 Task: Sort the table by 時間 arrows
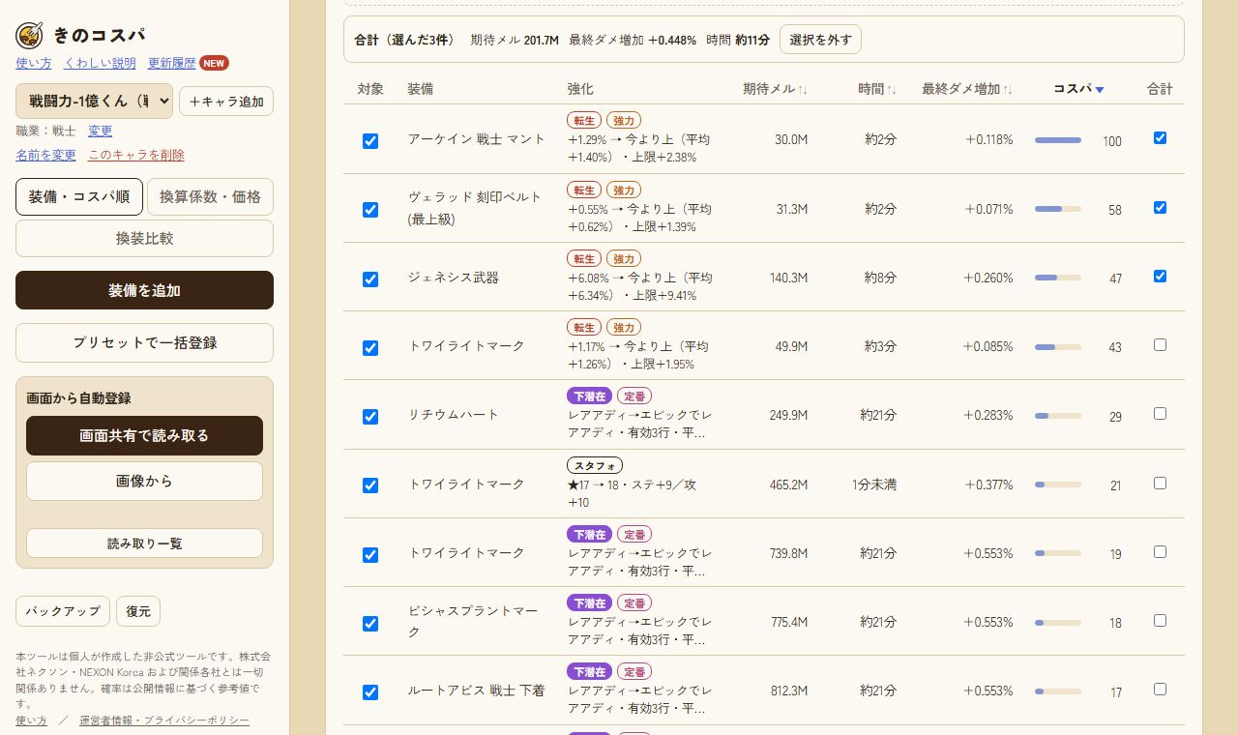[x=892, y=90]
